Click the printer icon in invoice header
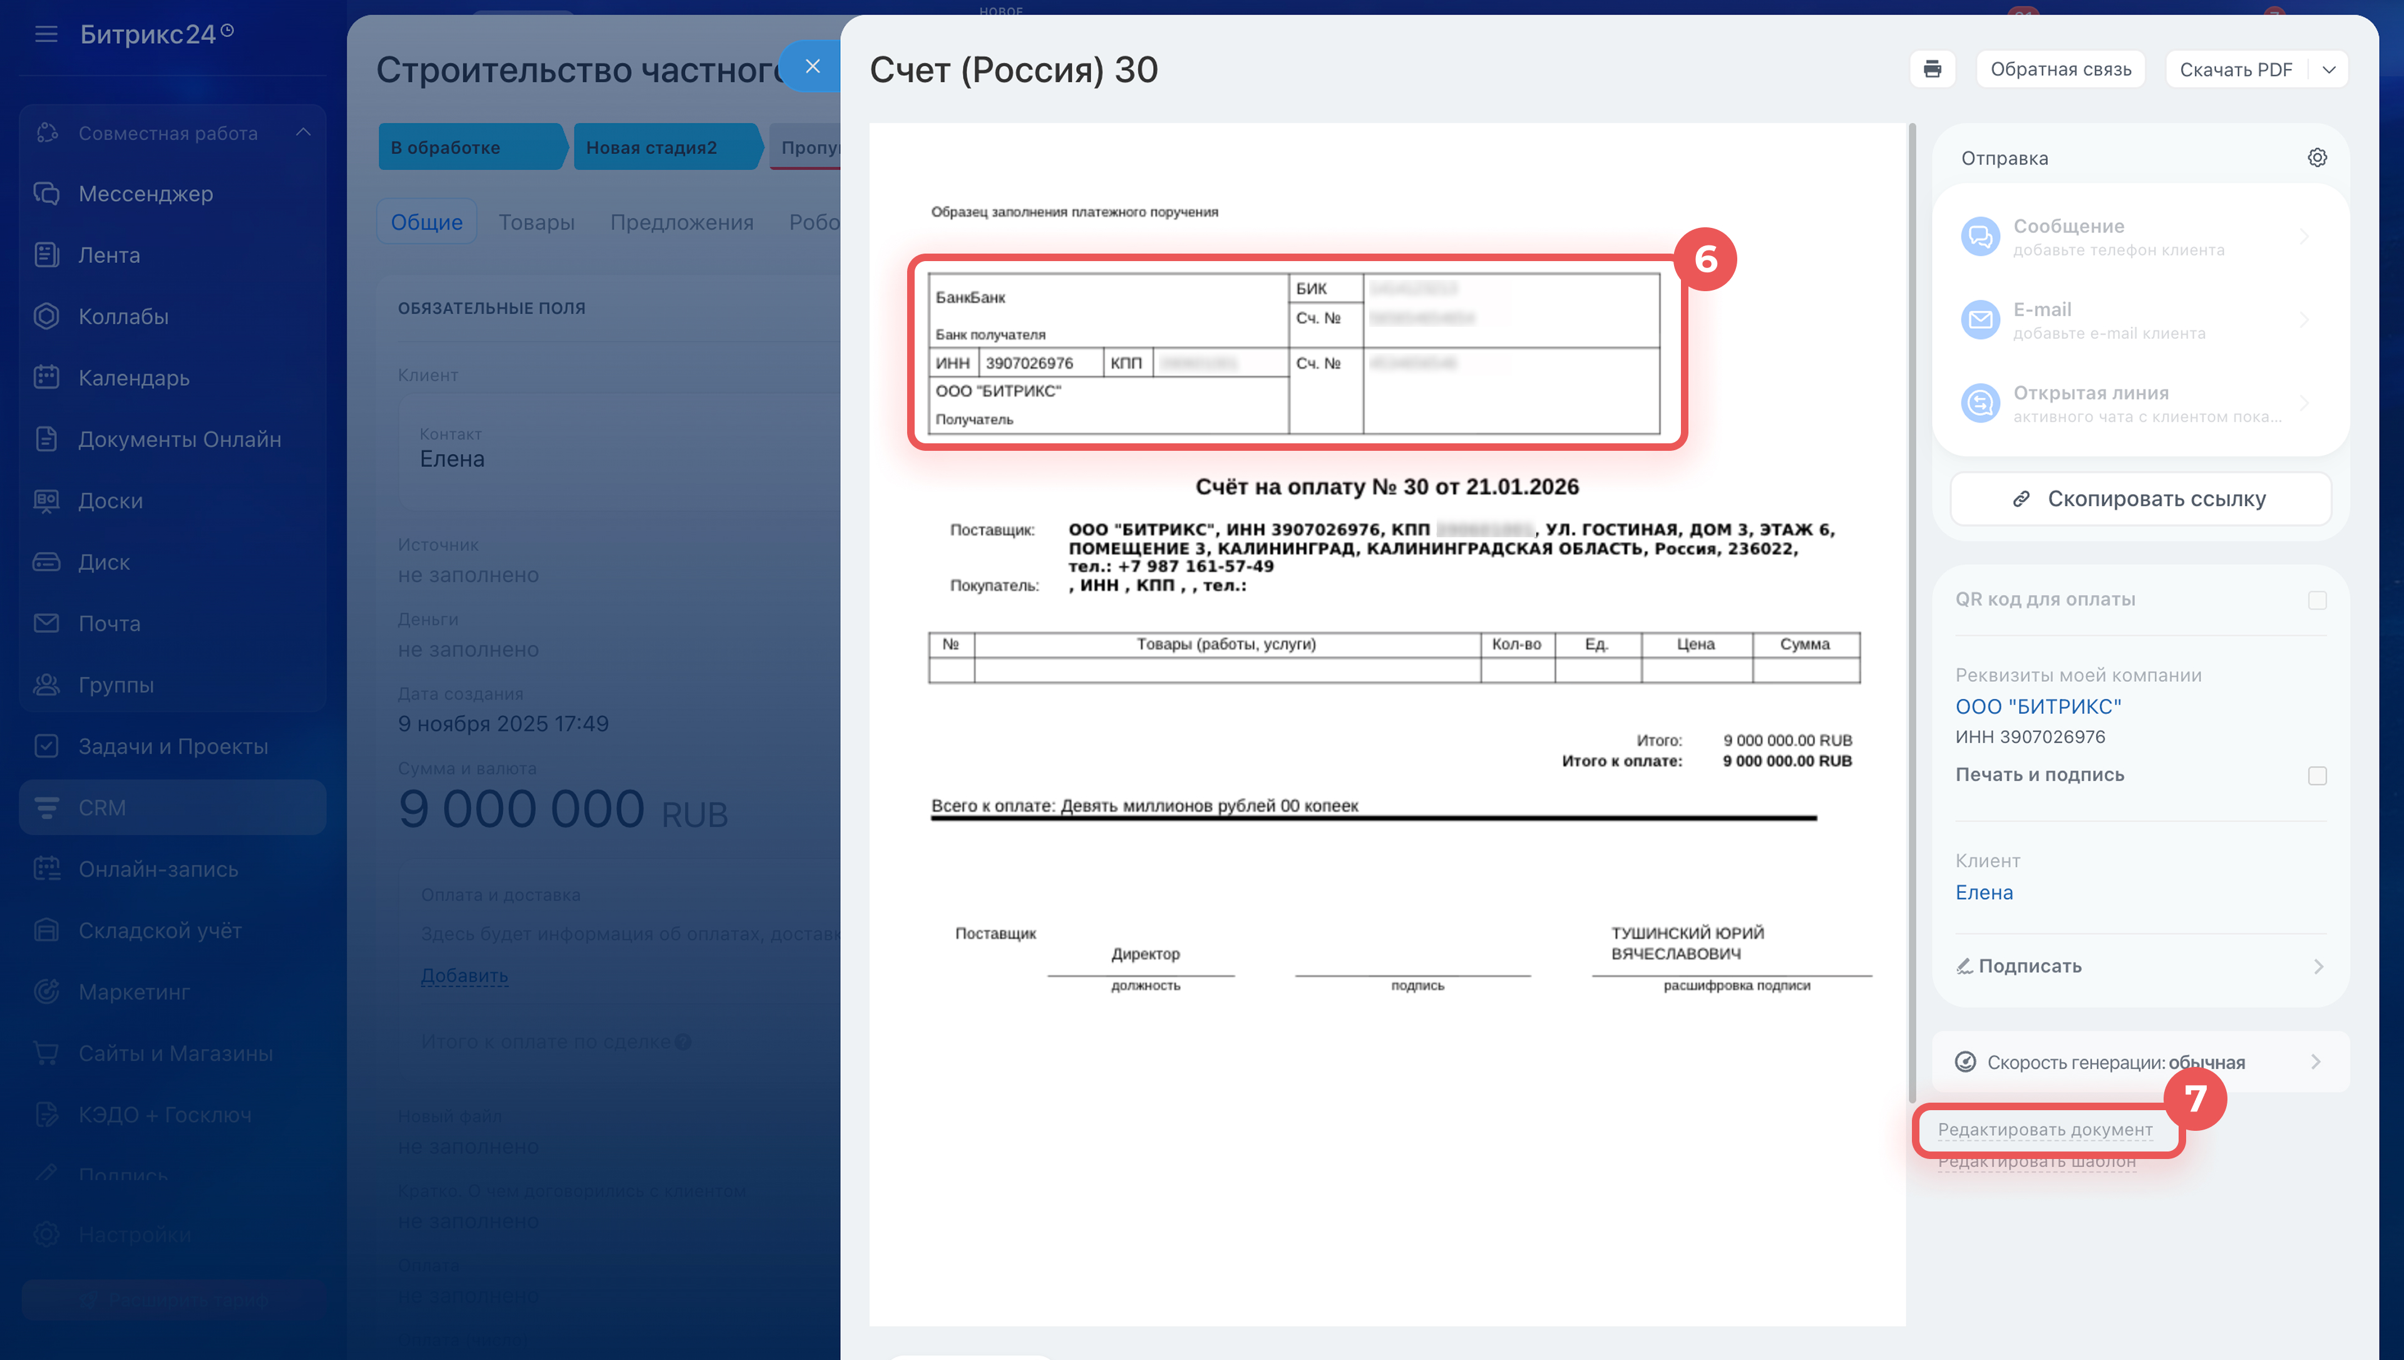This screenshot has width=2404, height=1360. [1931, 69]
